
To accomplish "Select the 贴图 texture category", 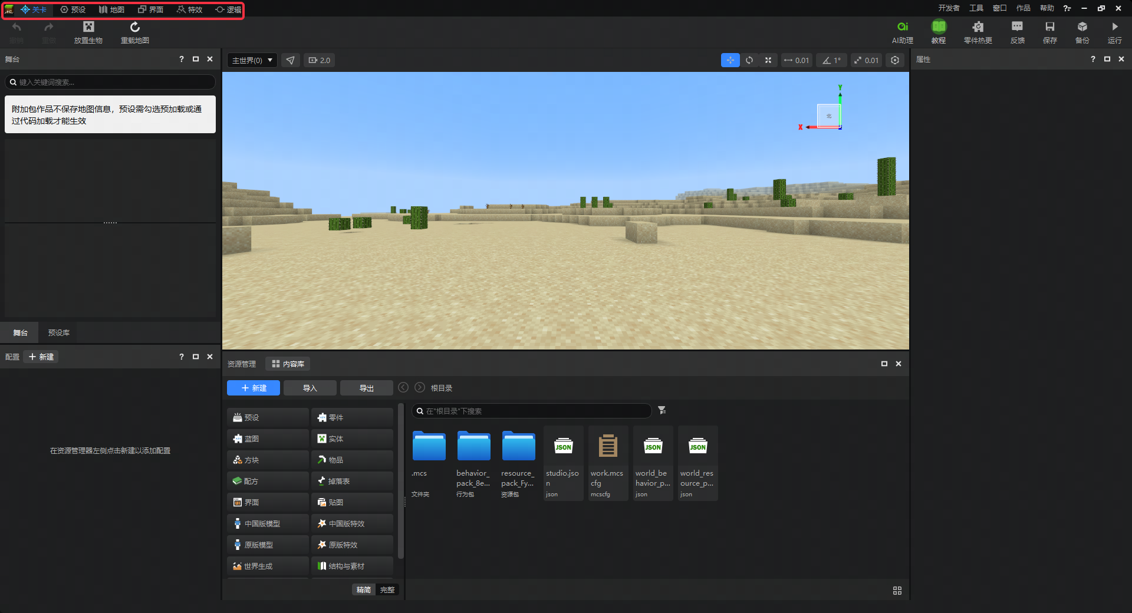I will pos(353,502).
